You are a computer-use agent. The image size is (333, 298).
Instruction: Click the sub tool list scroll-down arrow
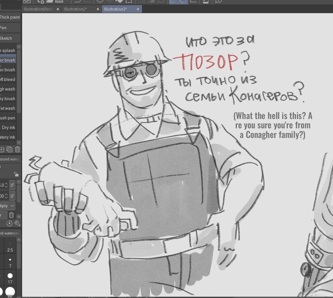click(x=19, y=142)
